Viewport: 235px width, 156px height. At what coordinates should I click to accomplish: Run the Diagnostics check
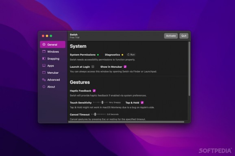pyautogui.click(x=131, y=55)
